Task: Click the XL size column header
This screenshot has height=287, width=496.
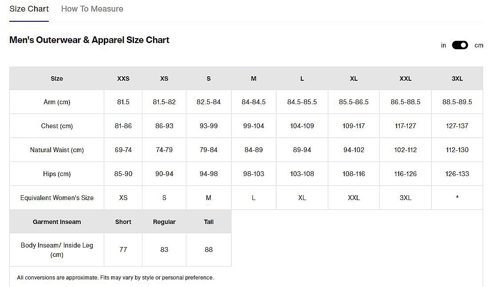Action: [x=354, y=79]
